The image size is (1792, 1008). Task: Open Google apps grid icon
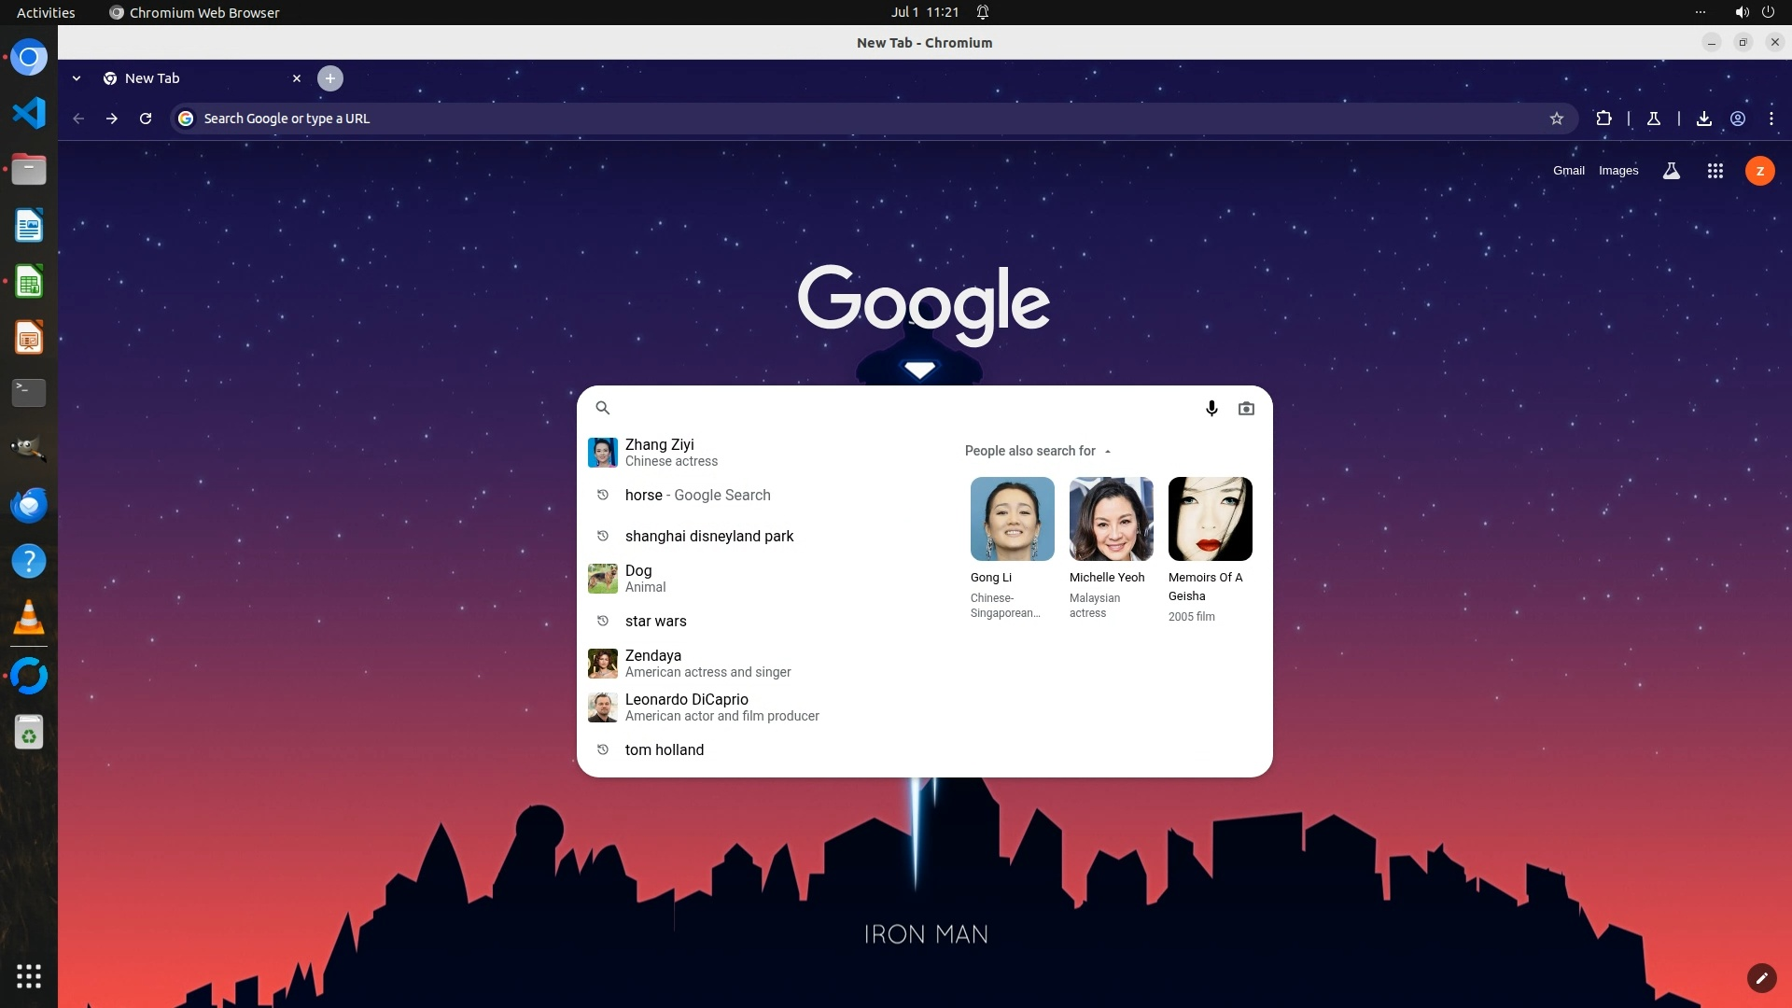1715,171
